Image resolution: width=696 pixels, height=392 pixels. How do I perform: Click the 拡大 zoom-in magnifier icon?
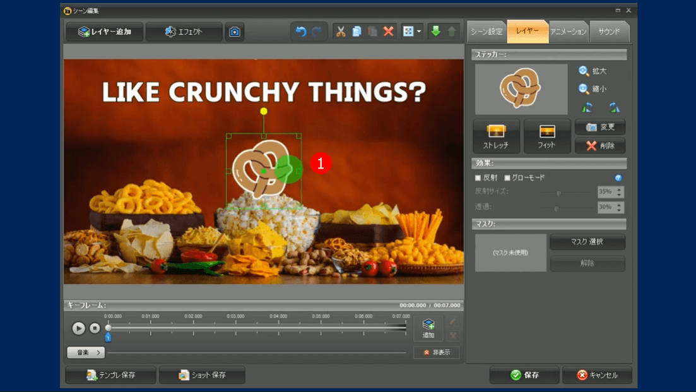(x=584, y=71)
